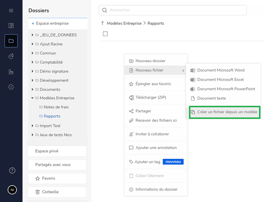Select the folder icon in the left rail

click(x=11, y=41)
